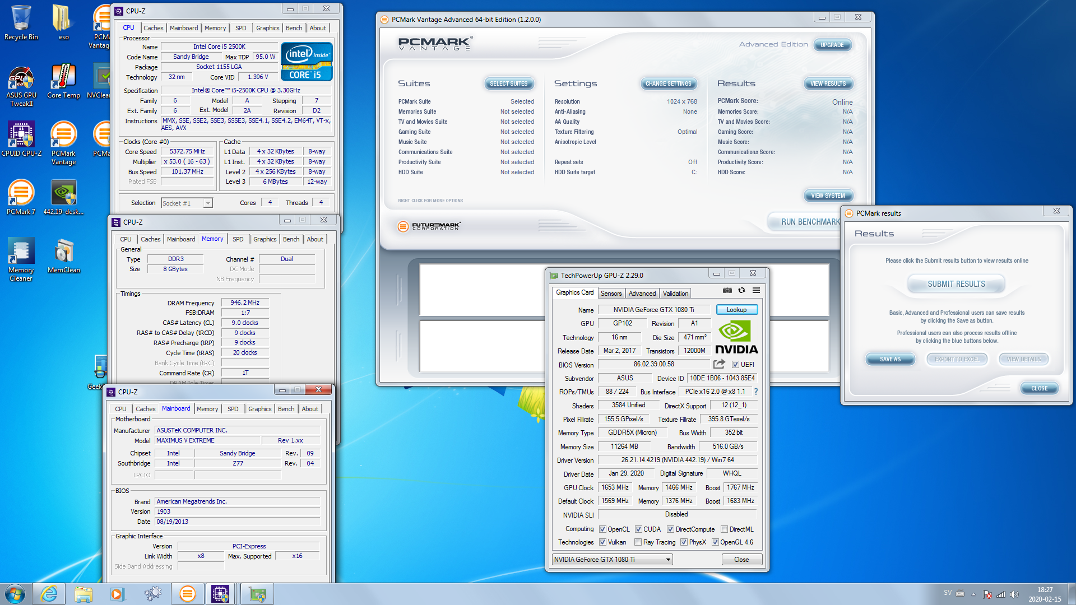
Task: Launch ASUS GPU TweakII desktop shortcut
Action: coord(21,86)
